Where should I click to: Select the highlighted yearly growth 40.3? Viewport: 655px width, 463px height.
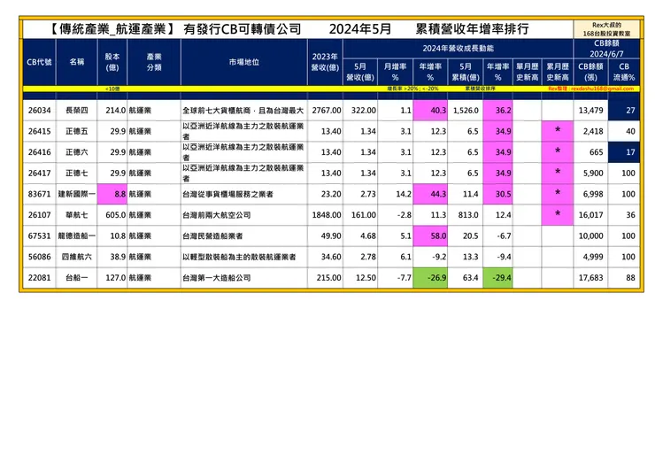click(x=430, y=111)
